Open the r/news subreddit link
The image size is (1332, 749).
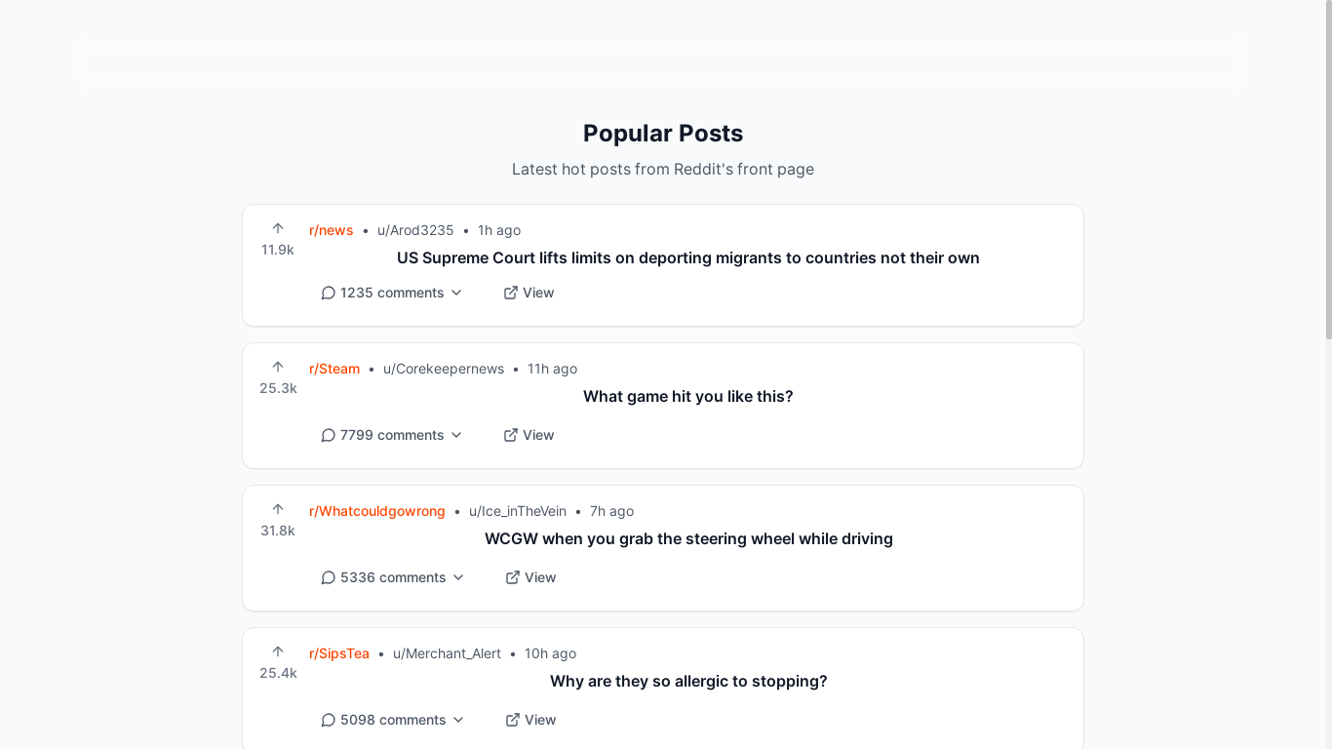tap(332, 230)
